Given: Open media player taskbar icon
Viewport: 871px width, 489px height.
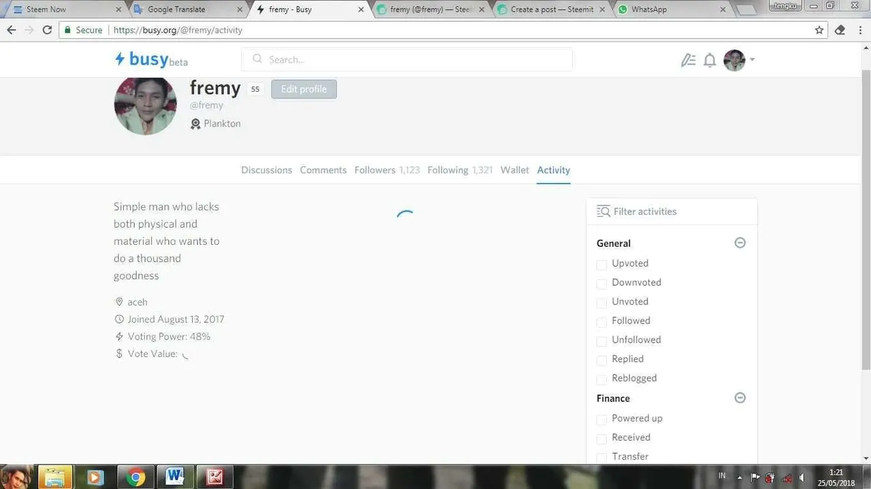Looking at the screenshot, I should [95, 477].
